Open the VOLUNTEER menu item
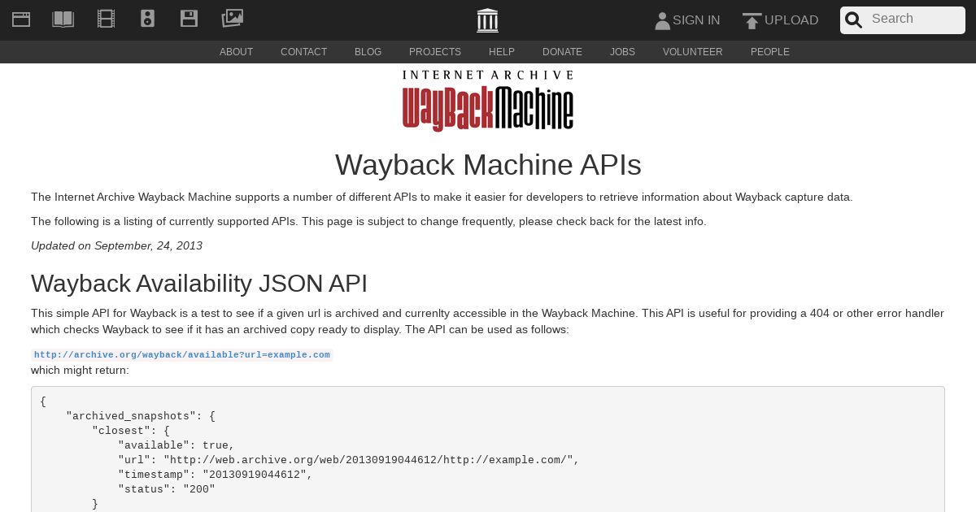This screenshot has width=976, height=512. (692, 52)
